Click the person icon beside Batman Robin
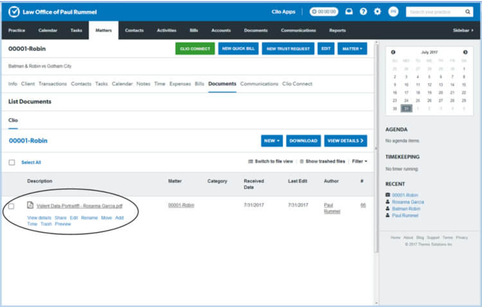Screen dimensions: 482x307 tap(388, 208)
